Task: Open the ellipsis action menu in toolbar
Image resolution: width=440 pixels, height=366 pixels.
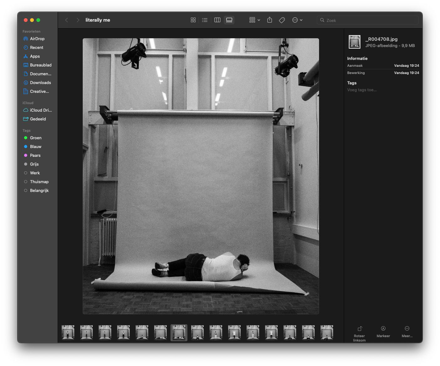Action: [297, 20]
